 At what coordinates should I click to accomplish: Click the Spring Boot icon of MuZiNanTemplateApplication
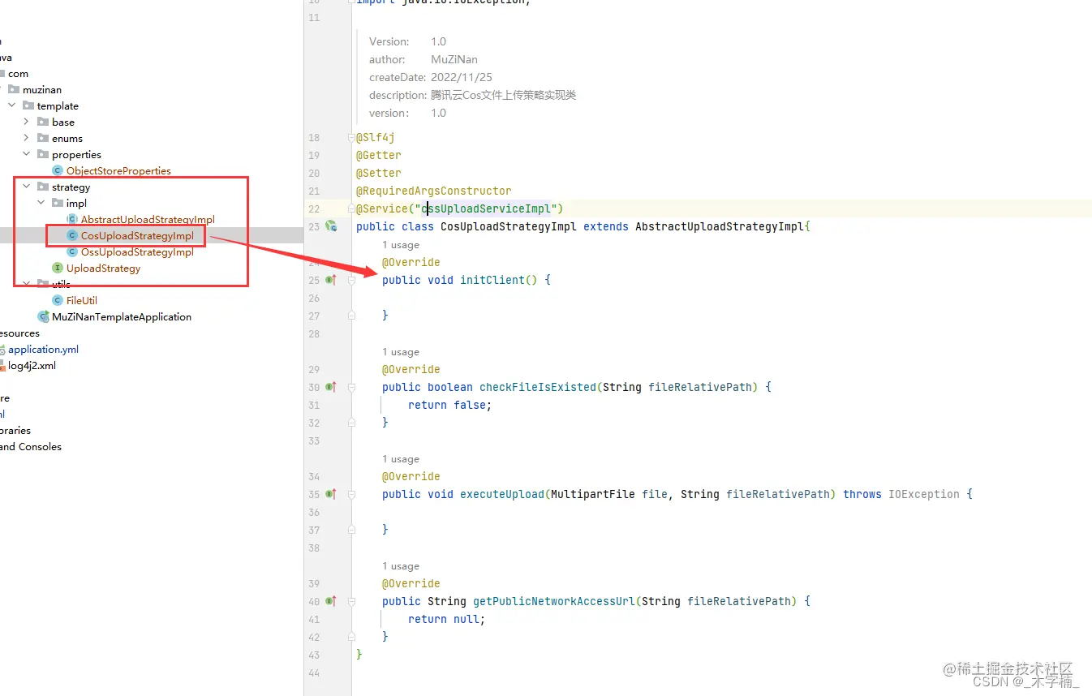point(43,316)
